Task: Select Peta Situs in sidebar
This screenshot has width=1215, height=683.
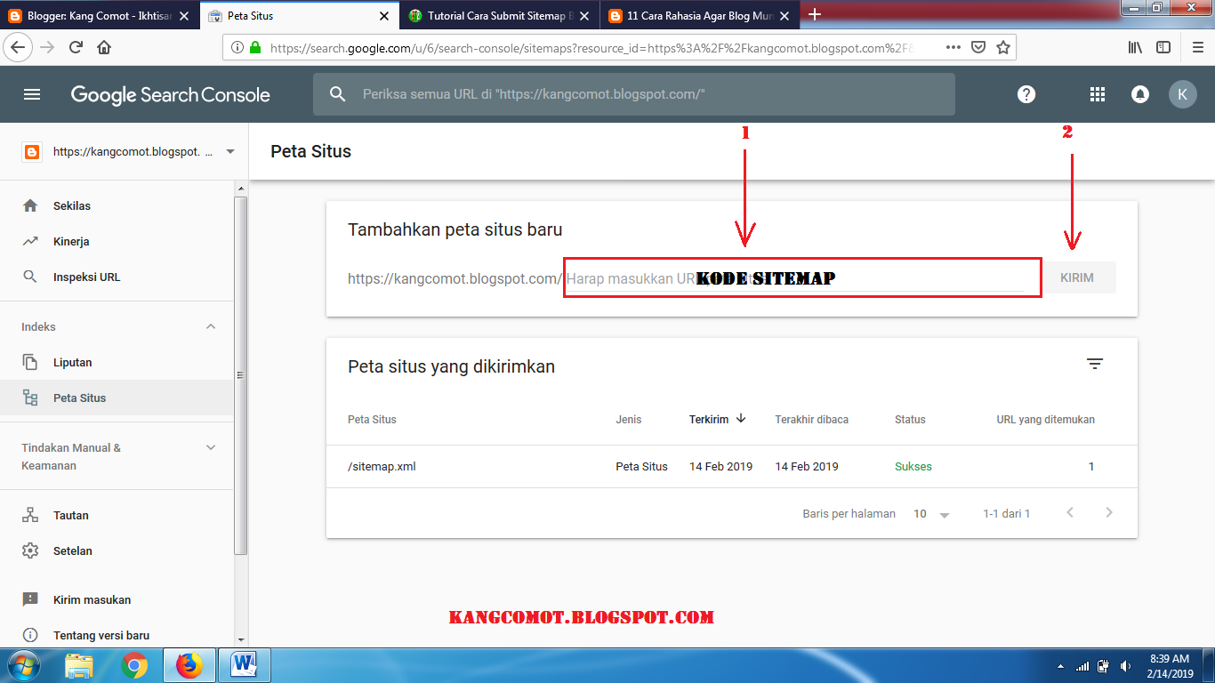Action: click(117, 398)
